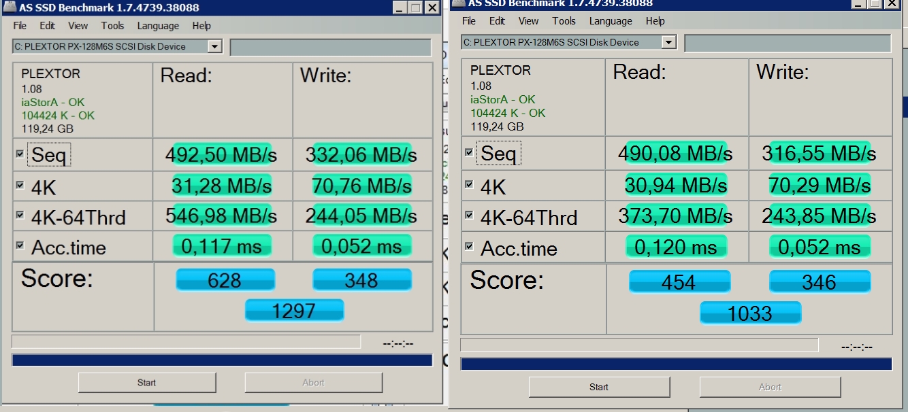Image resolution: width=908 pixels, height=412 pixels.
Task: Click the empty upper progress bar in left window
Action: [x=186, y=341]
